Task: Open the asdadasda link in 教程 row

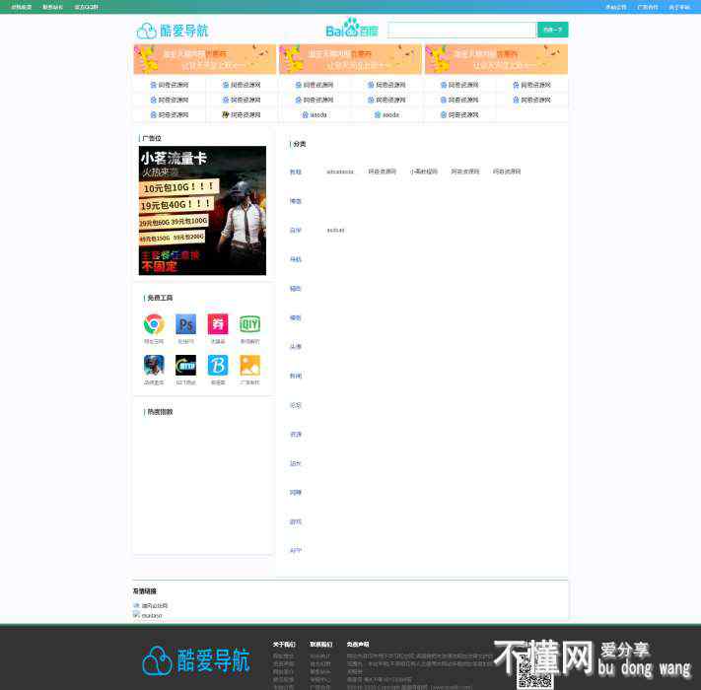Action: [x=340, y=172]
